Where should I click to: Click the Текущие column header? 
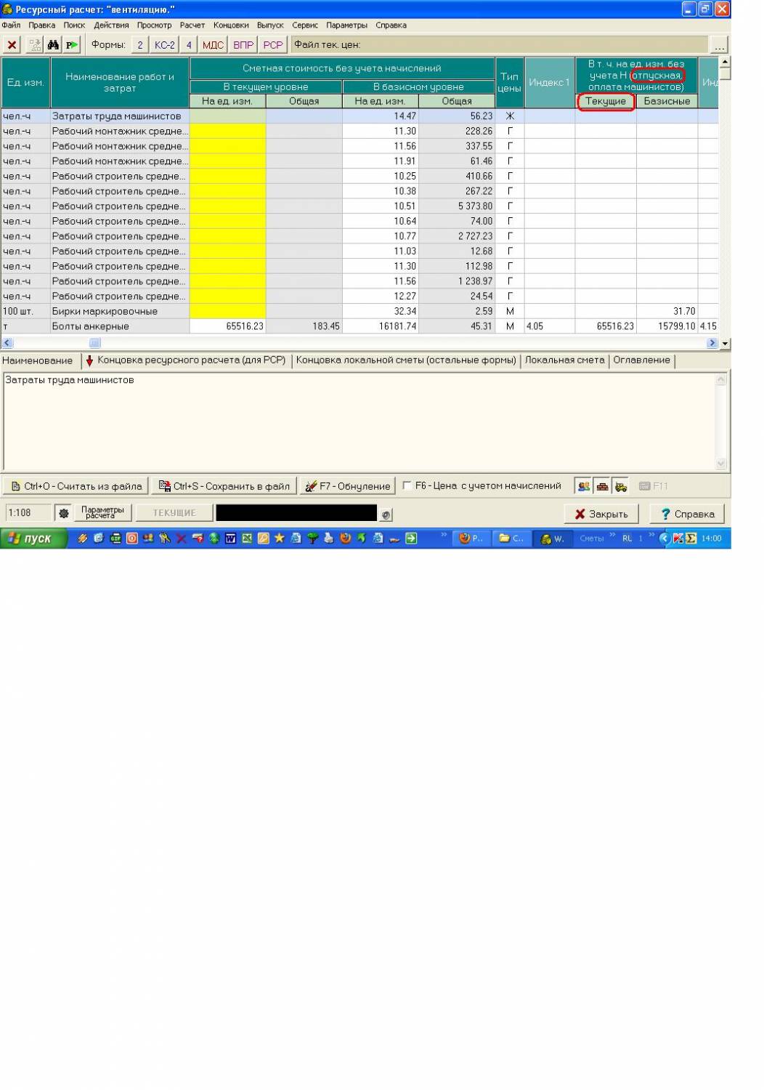(606, 102)
